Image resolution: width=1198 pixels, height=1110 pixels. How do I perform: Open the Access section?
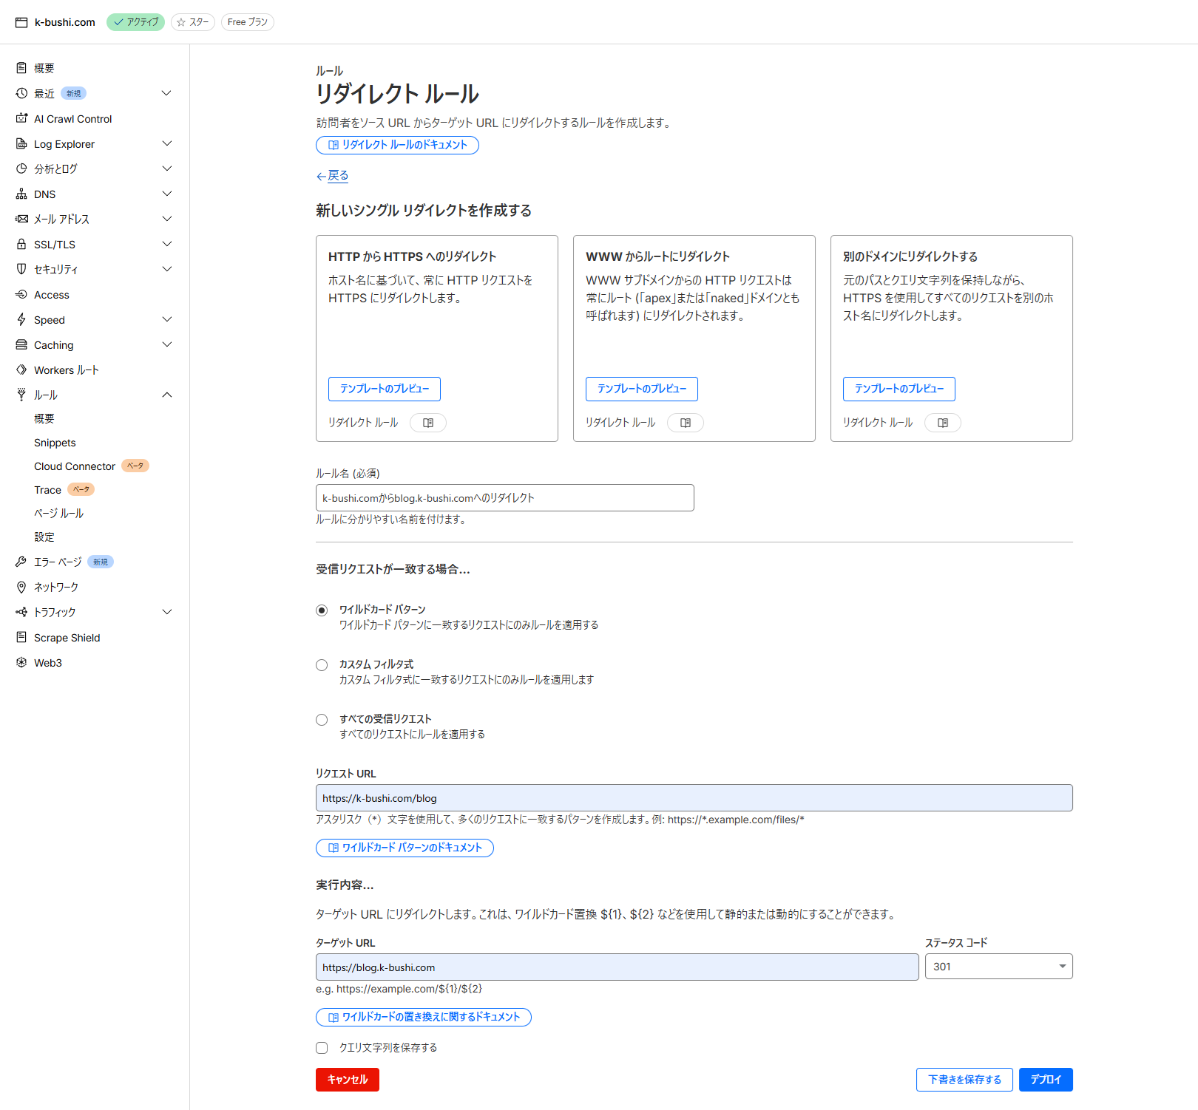pos(51,294)
